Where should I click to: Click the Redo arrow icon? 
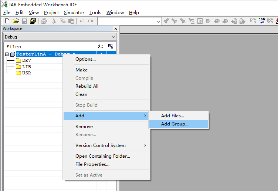tap(91, 21)
